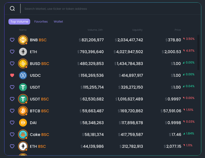This screenshot has width=205, height=158.
Task: Switch to the Favorites tab
Action: click(x=41, y=21)
